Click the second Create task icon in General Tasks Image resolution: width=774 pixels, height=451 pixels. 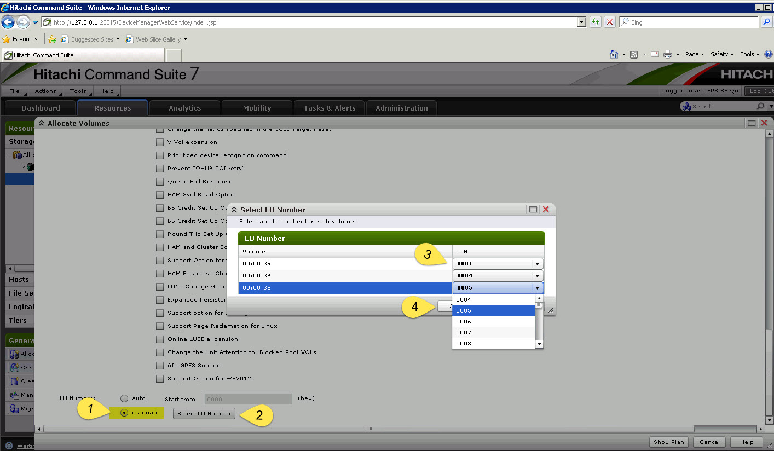pos(14,381)
